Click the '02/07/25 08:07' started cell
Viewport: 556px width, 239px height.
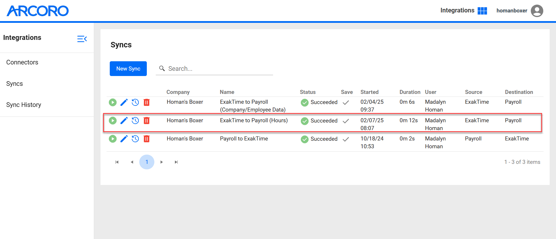[372, 124]
